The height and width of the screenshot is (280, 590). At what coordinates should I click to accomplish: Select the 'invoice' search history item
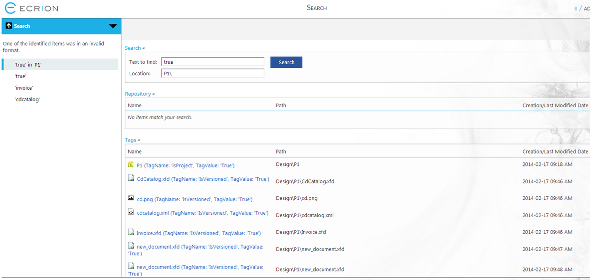[x=24, y=88]
